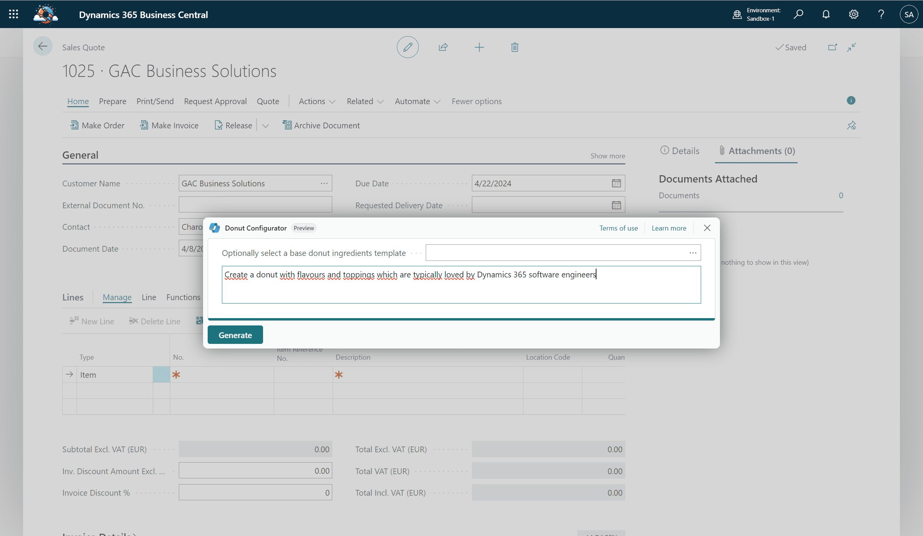Click Release action
Image resolution: width=923 pixels, height=536 pixels.
point(233,125)
